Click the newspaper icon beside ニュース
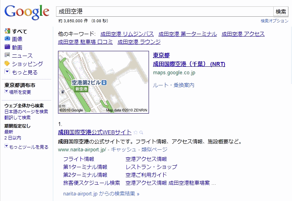 point(7,55)
